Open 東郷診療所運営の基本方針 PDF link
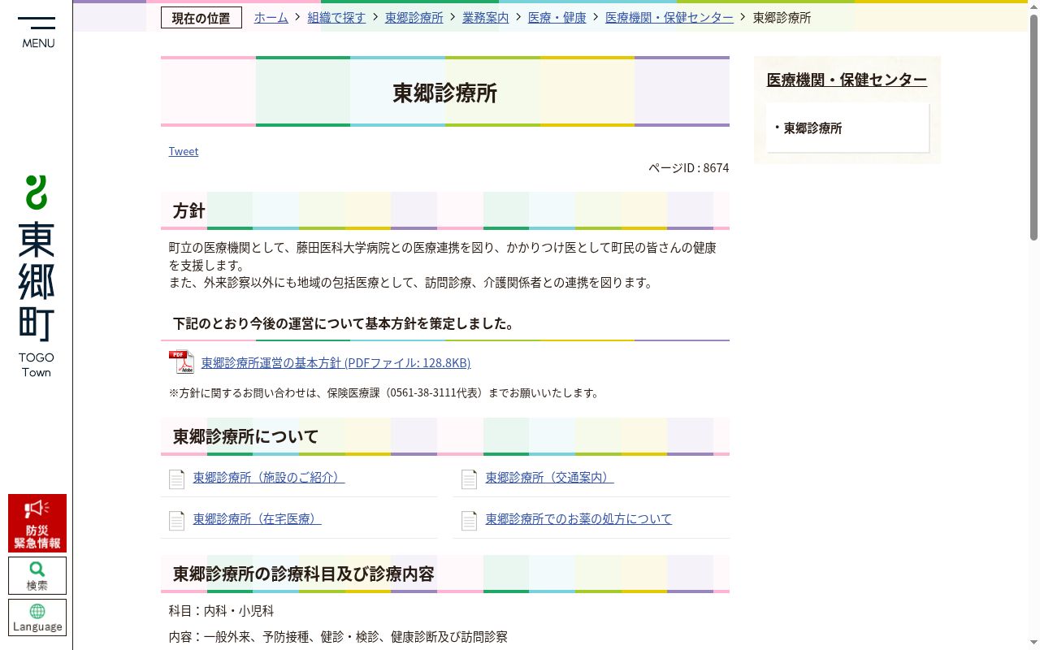 [x=336, y=363]
